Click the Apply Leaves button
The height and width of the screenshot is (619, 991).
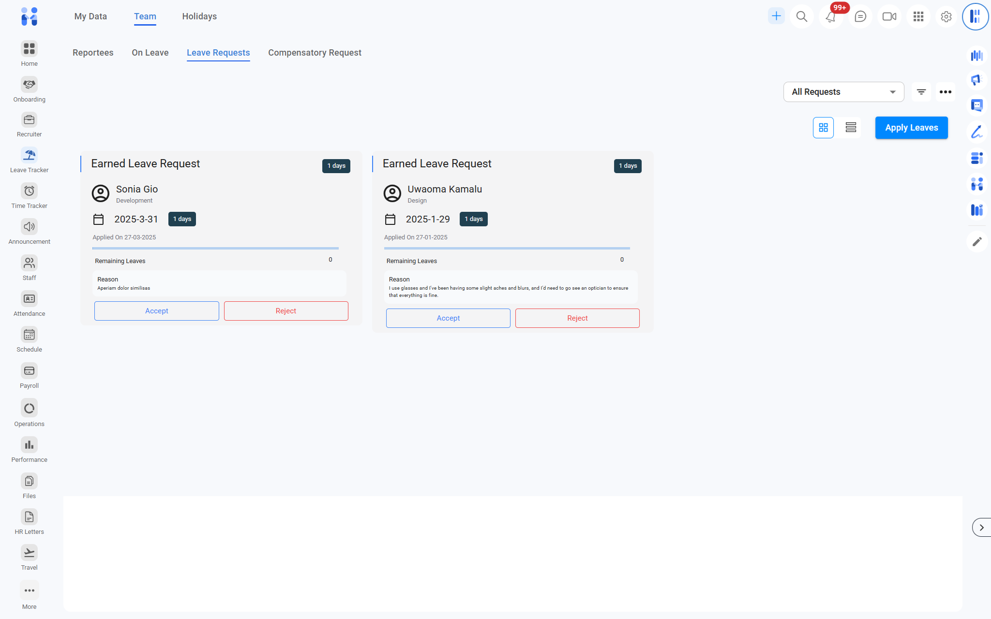coord(911,128)
